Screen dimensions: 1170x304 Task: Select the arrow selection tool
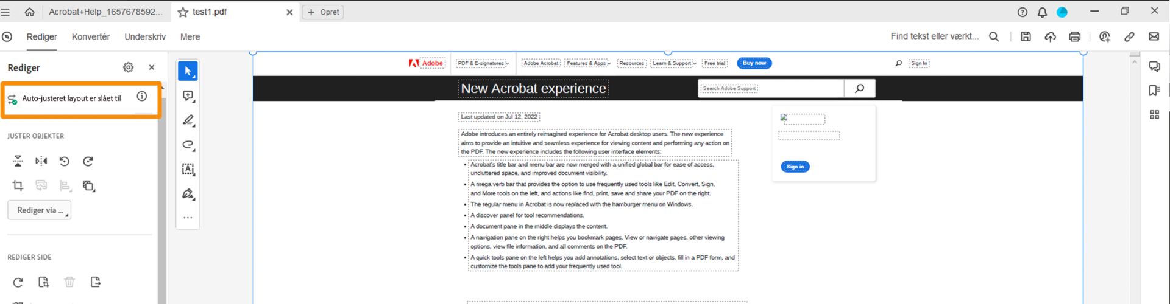click(188, 71)
